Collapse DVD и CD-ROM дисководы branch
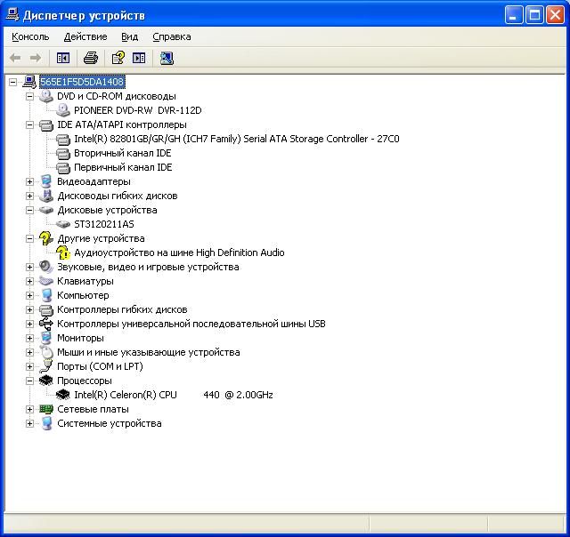 point(29,96)
